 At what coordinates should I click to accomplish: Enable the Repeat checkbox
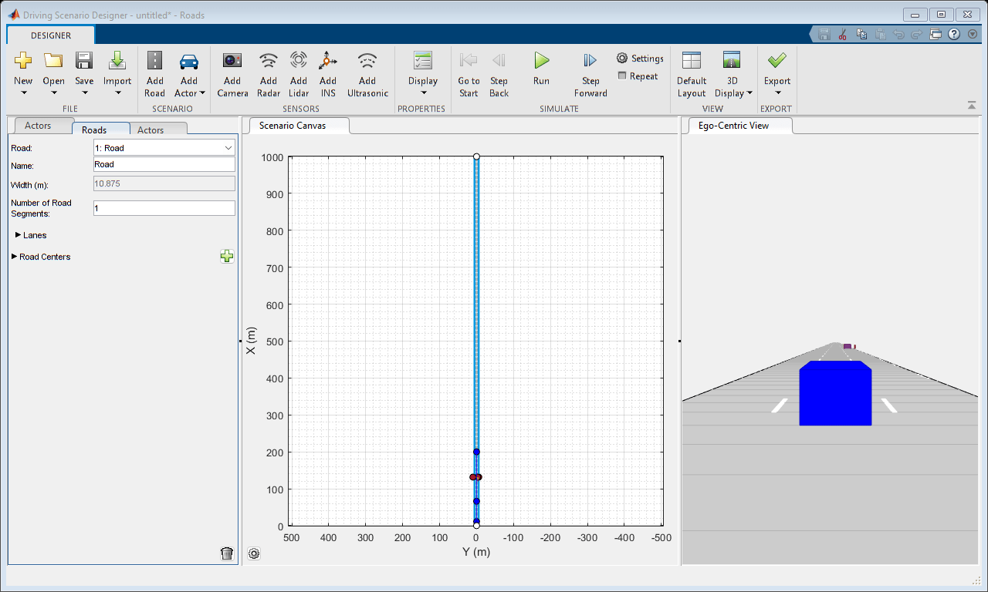(x=623, y=76)
